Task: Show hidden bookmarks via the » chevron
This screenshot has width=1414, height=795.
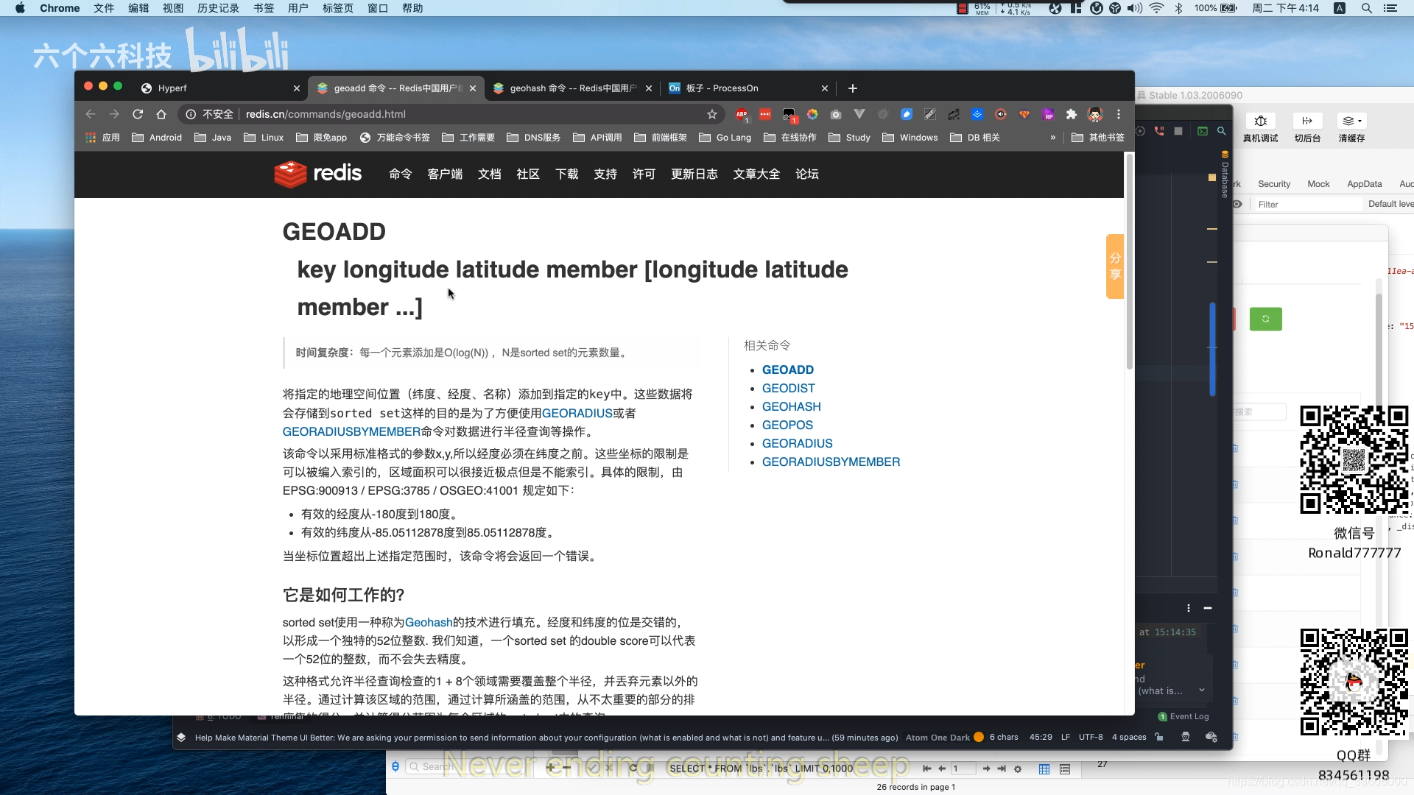Action: click(1053, 137)
